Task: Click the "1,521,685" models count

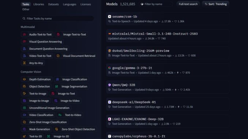Action: [128, 4]
